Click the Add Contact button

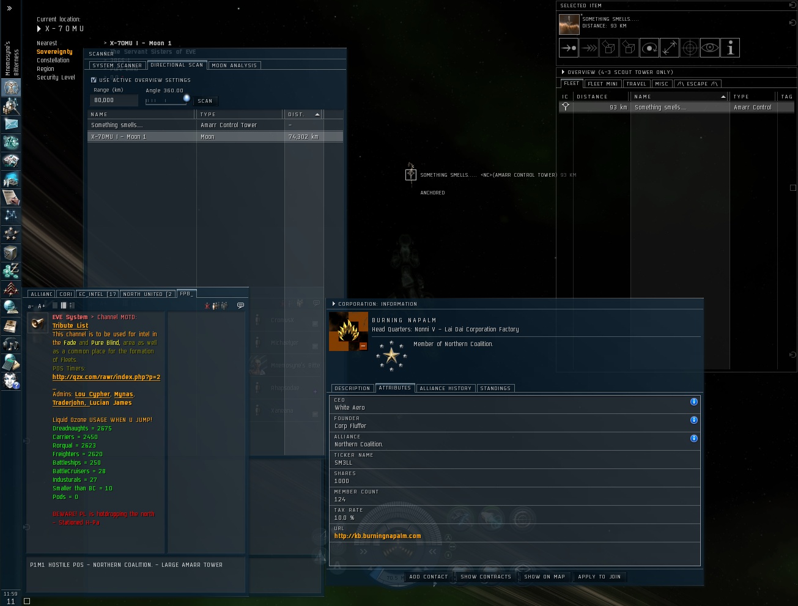click(429, 577)
